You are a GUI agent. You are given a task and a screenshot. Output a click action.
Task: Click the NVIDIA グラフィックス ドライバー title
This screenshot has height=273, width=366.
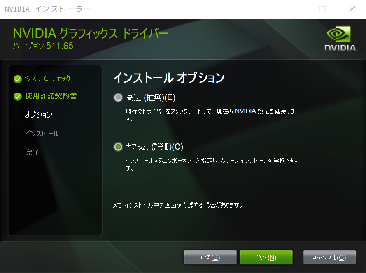coord(91,33)
